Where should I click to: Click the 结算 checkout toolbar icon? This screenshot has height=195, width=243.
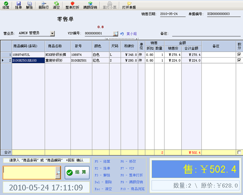click(x=6, y=5)
